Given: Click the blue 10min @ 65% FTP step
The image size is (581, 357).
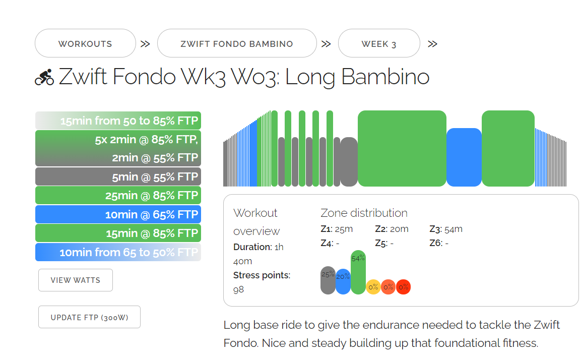Looking at the screenshot, I should point(118,214).
